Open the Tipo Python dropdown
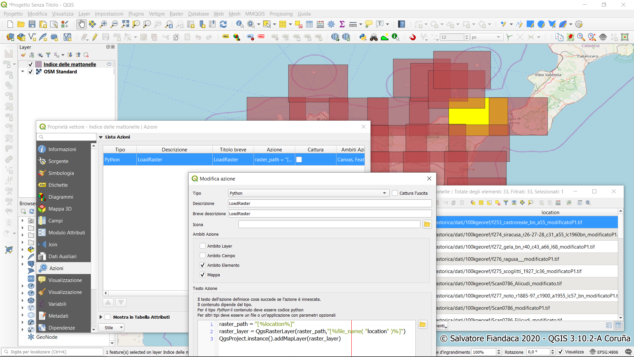 pyautogui.click(x=308, y=193)
